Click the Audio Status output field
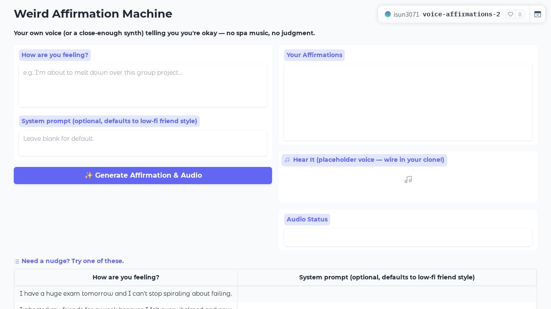The image size is (551, 309). point(408,237)
